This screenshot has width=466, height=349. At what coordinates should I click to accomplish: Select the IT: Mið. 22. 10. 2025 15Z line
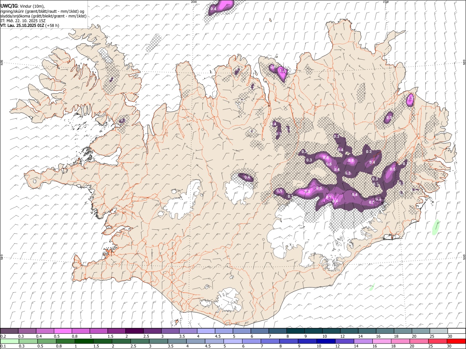coord(23,21)
